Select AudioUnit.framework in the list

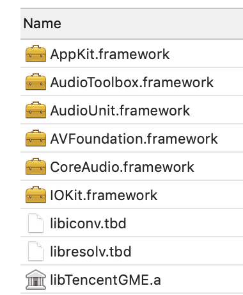[x=120, y=110]
